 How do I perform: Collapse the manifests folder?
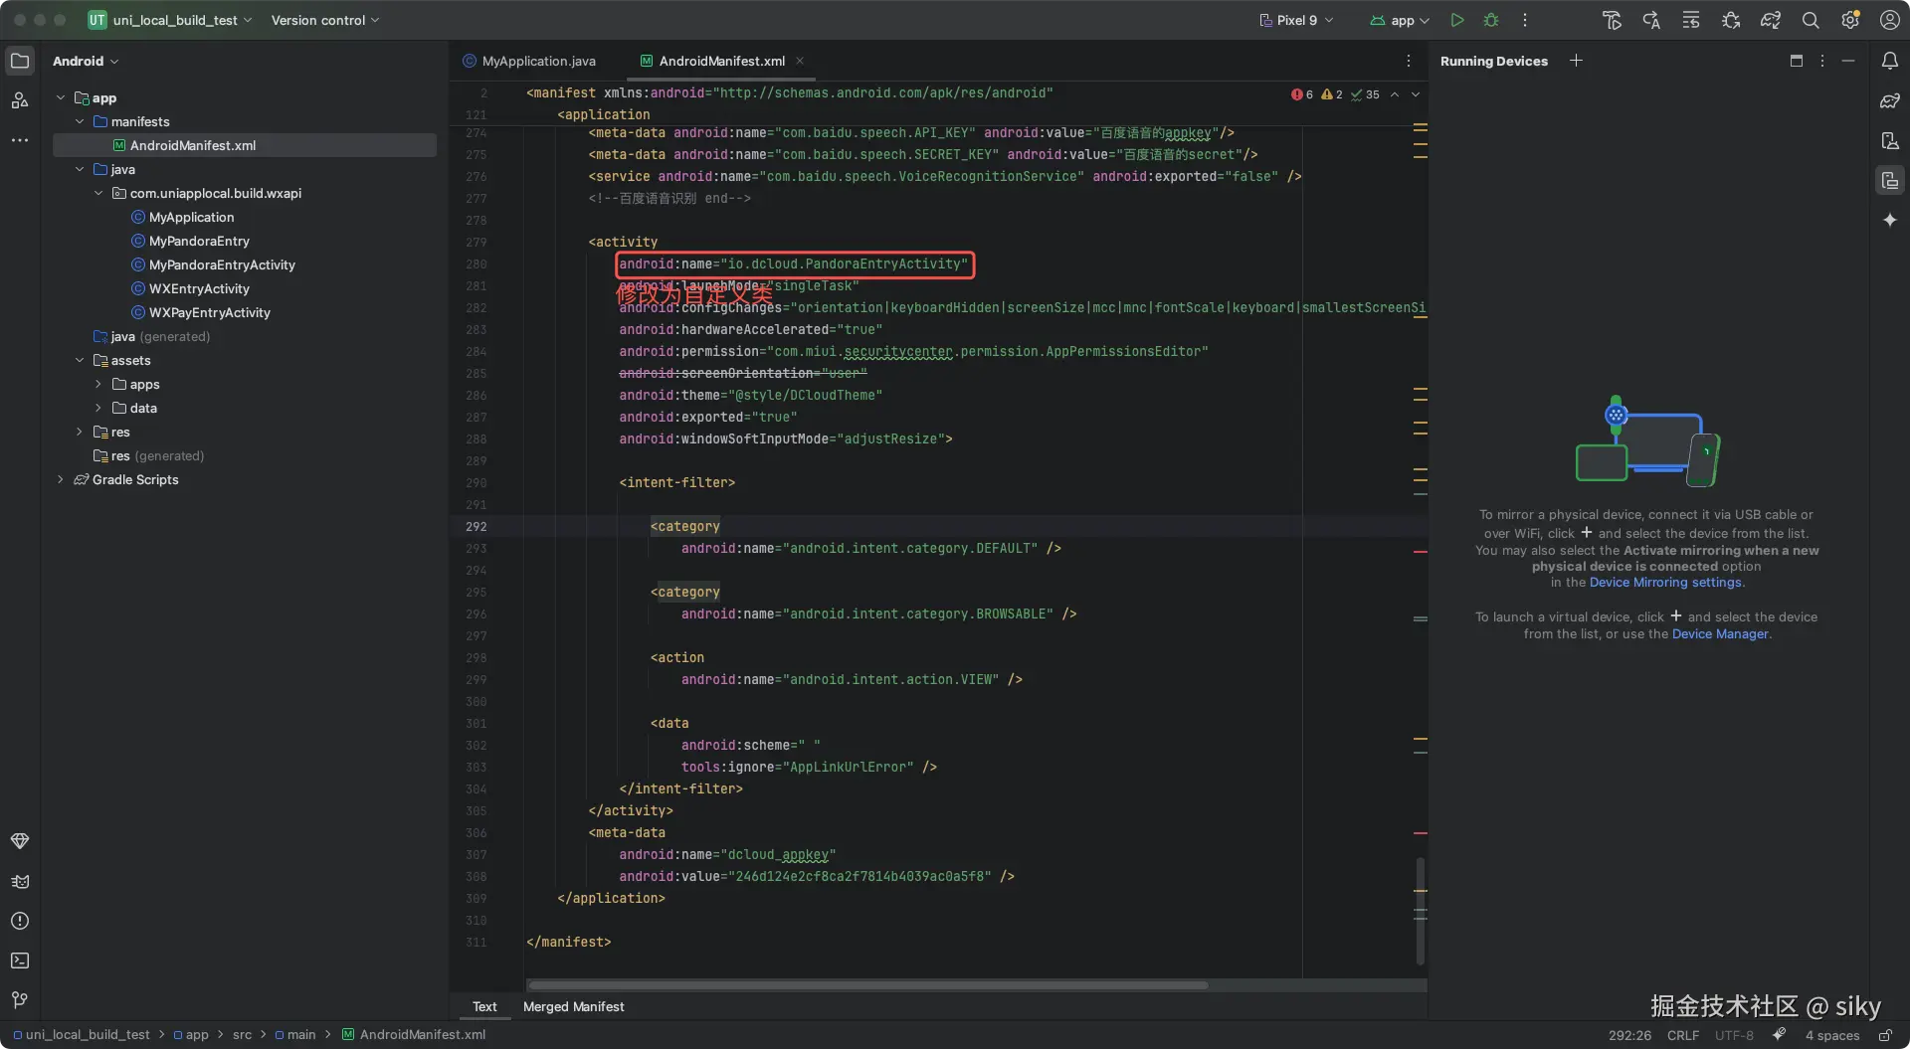point(80,121)
